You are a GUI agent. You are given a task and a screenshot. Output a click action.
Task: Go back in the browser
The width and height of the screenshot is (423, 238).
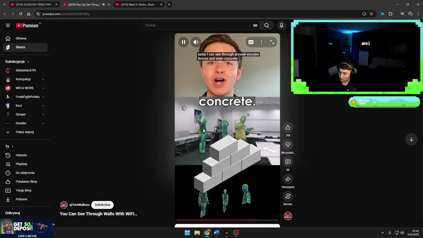[x=5, y=14]
